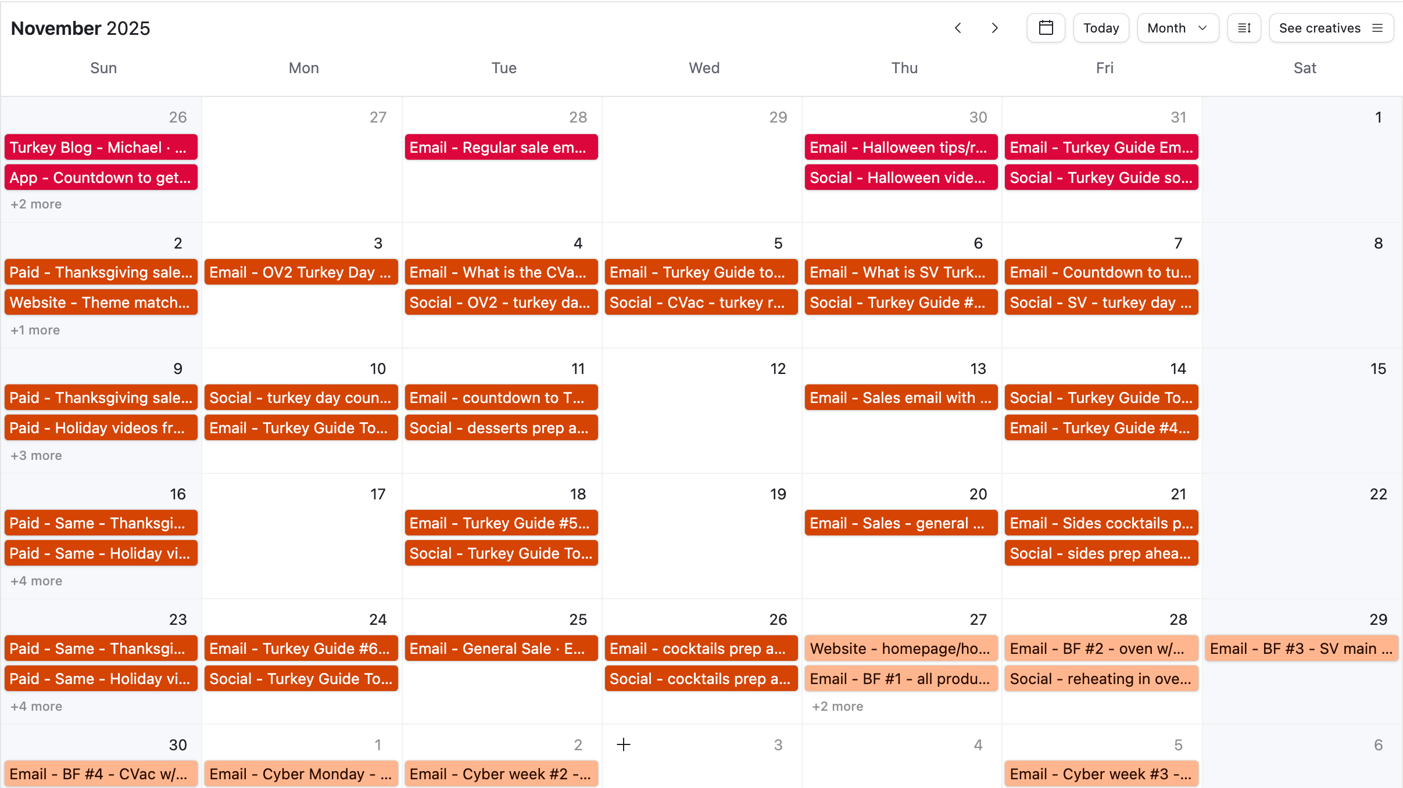Open Email - Halloween tips event on 30th

(x=901, y=147)
